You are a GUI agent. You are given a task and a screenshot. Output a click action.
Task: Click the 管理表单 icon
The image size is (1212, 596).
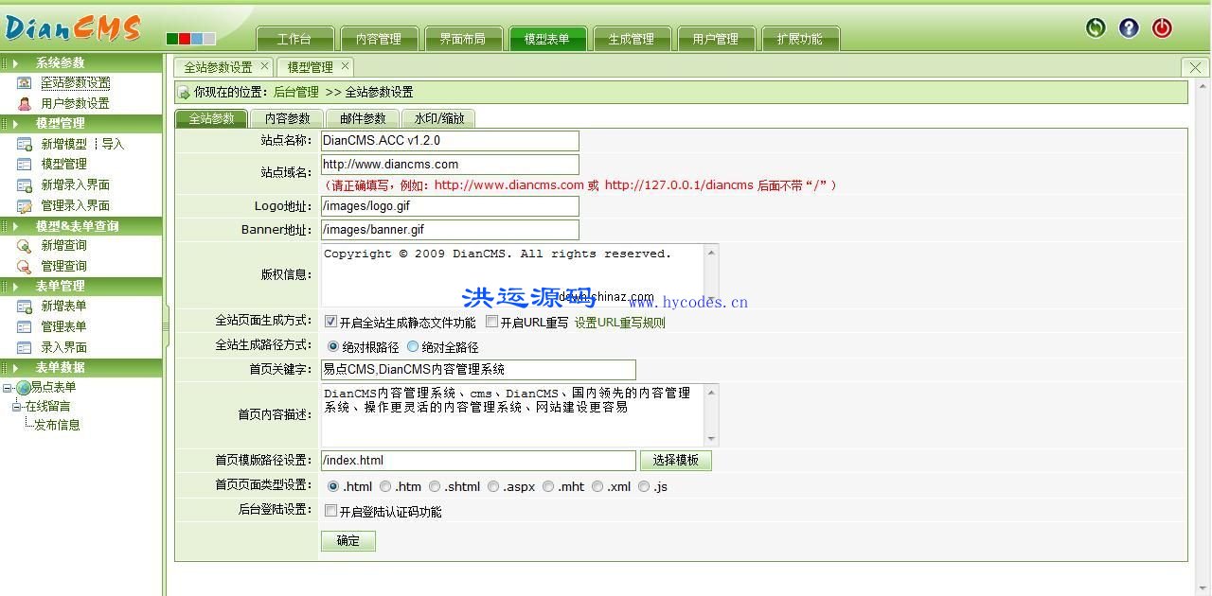(25, 327)
